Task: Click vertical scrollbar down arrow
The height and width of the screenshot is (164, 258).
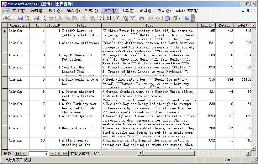Action: pyautogui.click(x=254, y=148)
